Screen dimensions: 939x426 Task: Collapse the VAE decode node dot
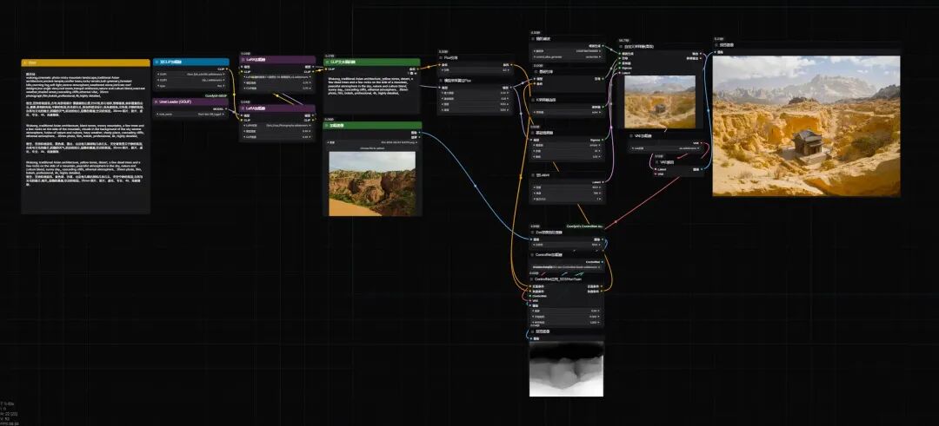[656, 162]
